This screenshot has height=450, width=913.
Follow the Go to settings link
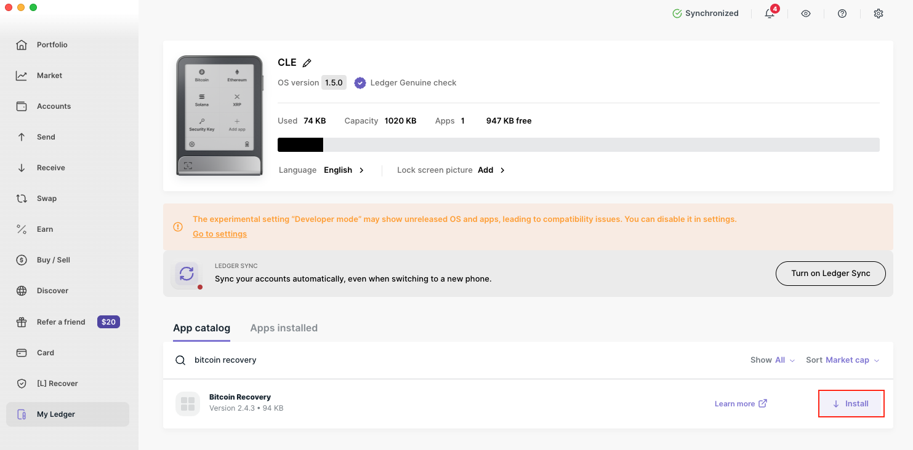pyautogui.click(x=220, y=234)
